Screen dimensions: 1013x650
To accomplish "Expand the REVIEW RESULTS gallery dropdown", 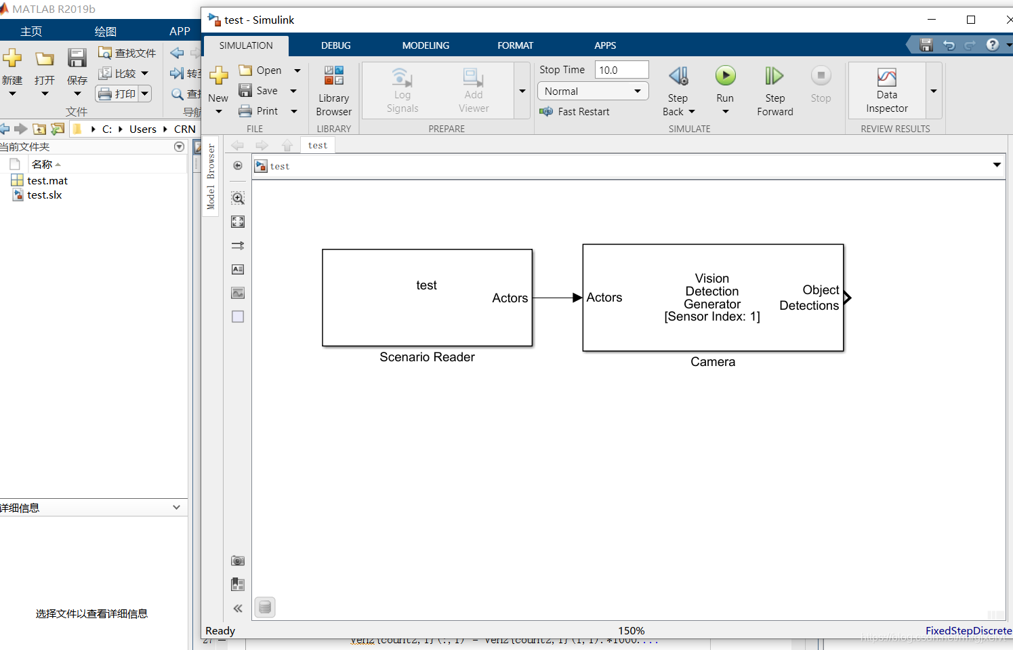I will 934,91.
